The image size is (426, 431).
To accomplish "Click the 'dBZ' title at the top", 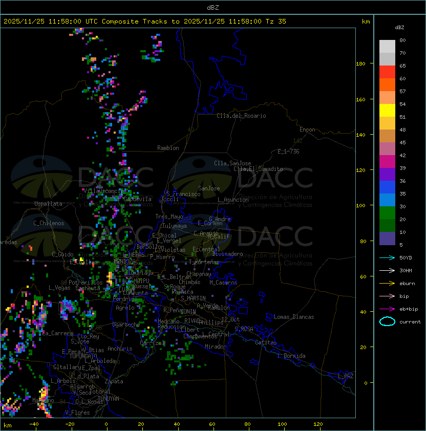I will (x=213, y=7).
